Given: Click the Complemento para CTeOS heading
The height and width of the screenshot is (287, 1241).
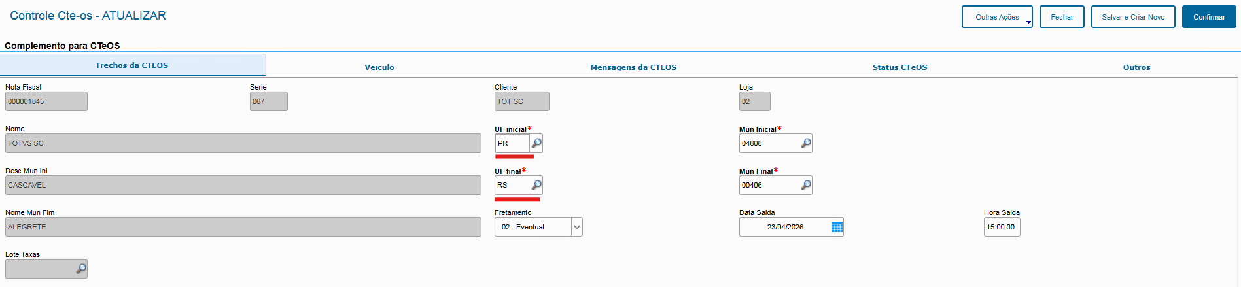Looking at the screenshot, I should 62,46.
